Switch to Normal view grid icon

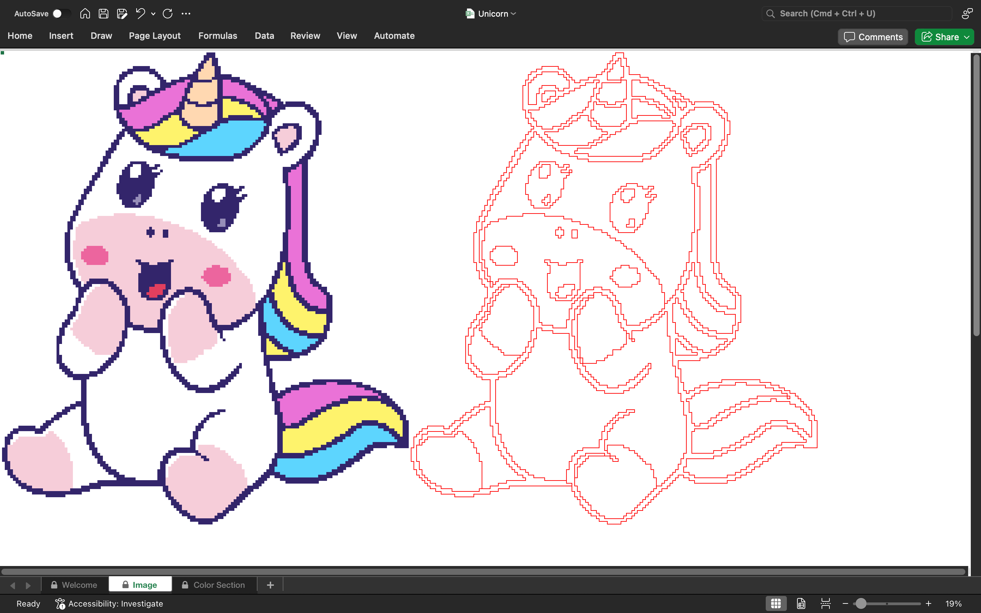click(x=776, y=604)
